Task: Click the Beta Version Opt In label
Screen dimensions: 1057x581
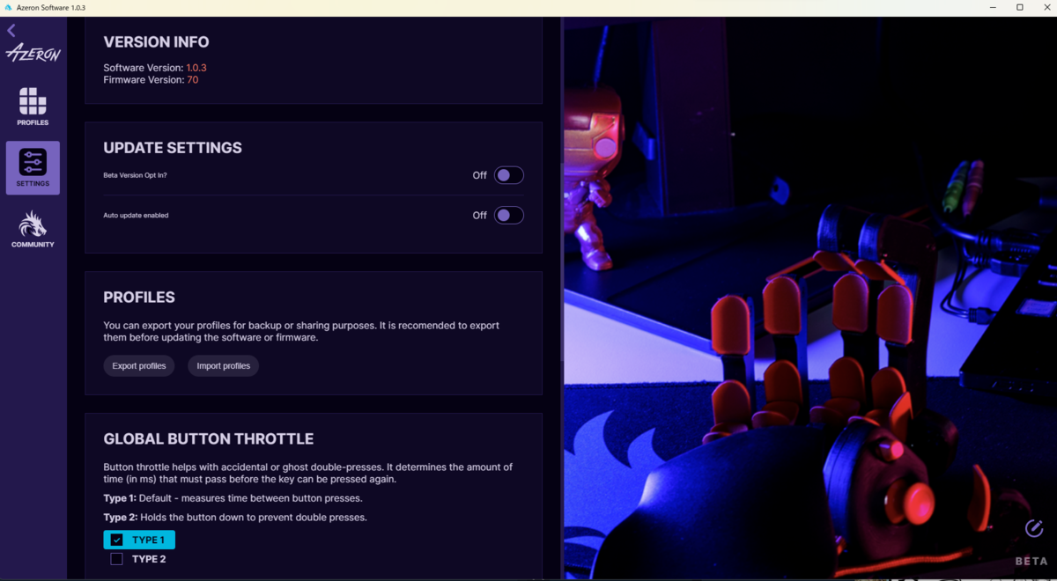Action: pyautogui.click(x=135, y=175)
